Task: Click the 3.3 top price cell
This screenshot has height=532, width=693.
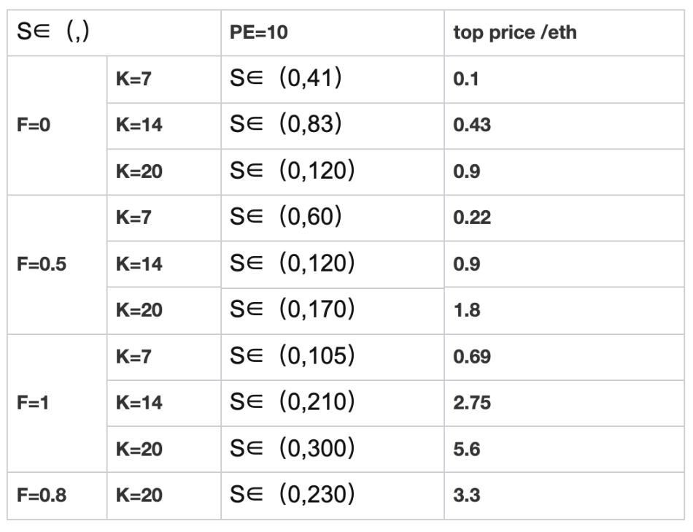Action: pyautogui.click(x=462, y=496)
